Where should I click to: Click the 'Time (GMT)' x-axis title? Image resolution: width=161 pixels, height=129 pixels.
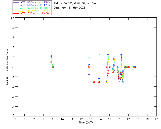pos(86,123)
